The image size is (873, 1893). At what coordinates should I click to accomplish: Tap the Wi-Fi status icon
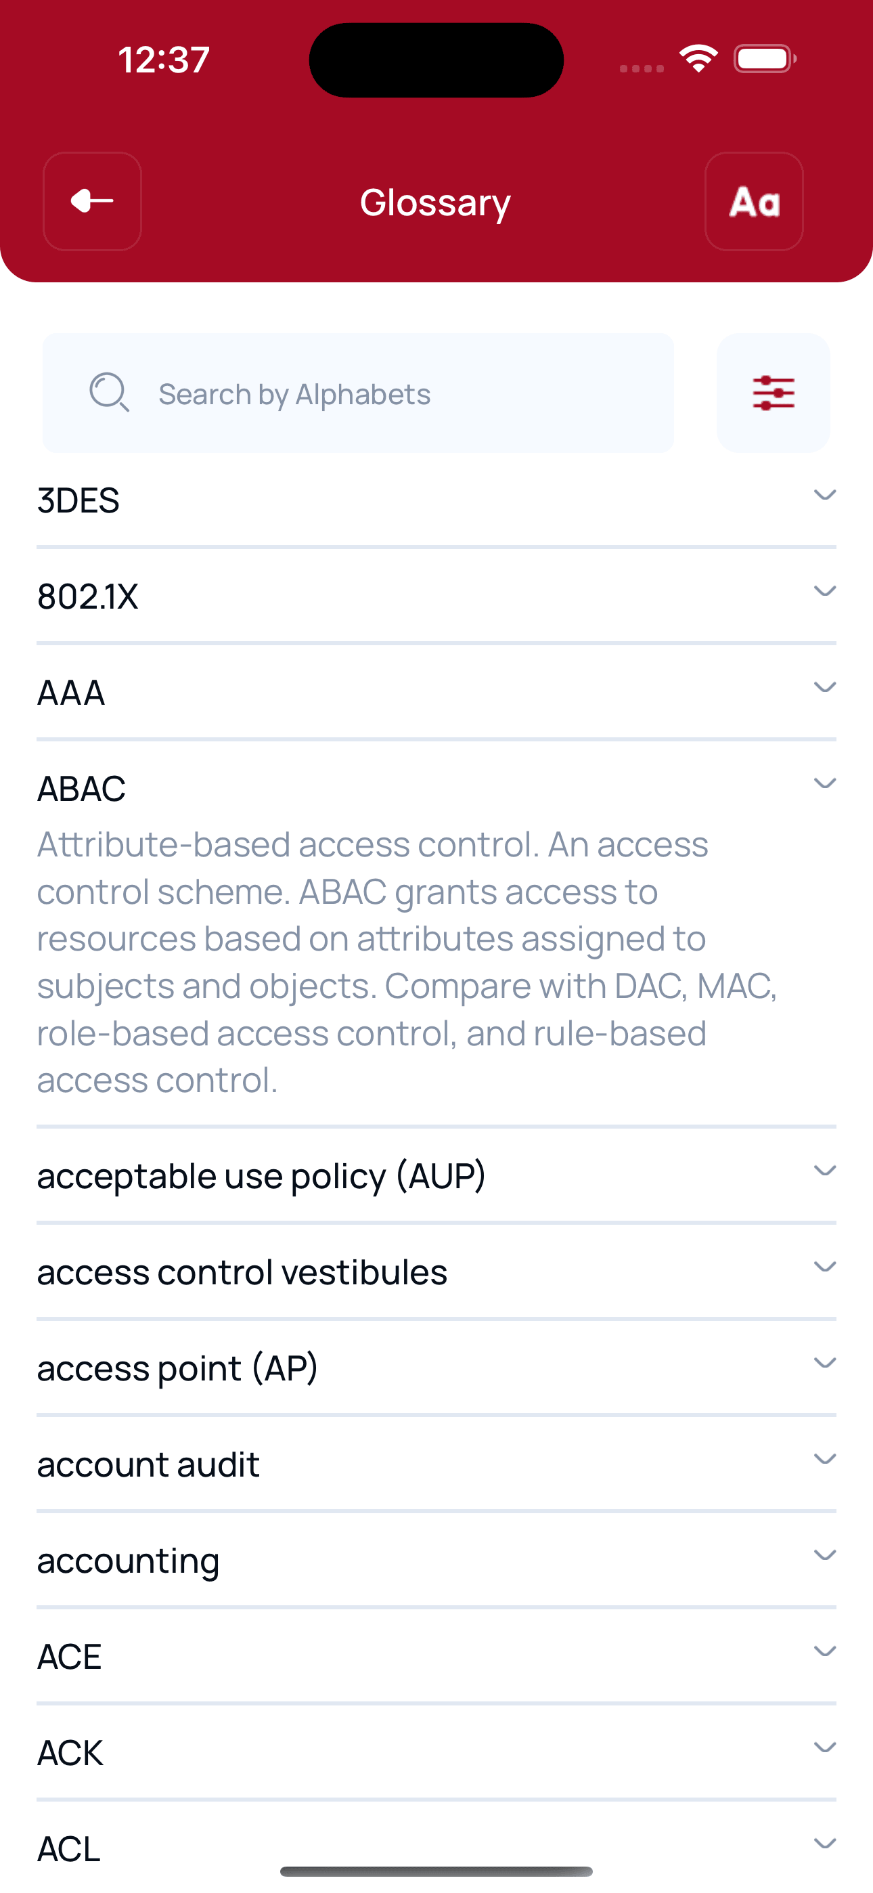(698, 59)
